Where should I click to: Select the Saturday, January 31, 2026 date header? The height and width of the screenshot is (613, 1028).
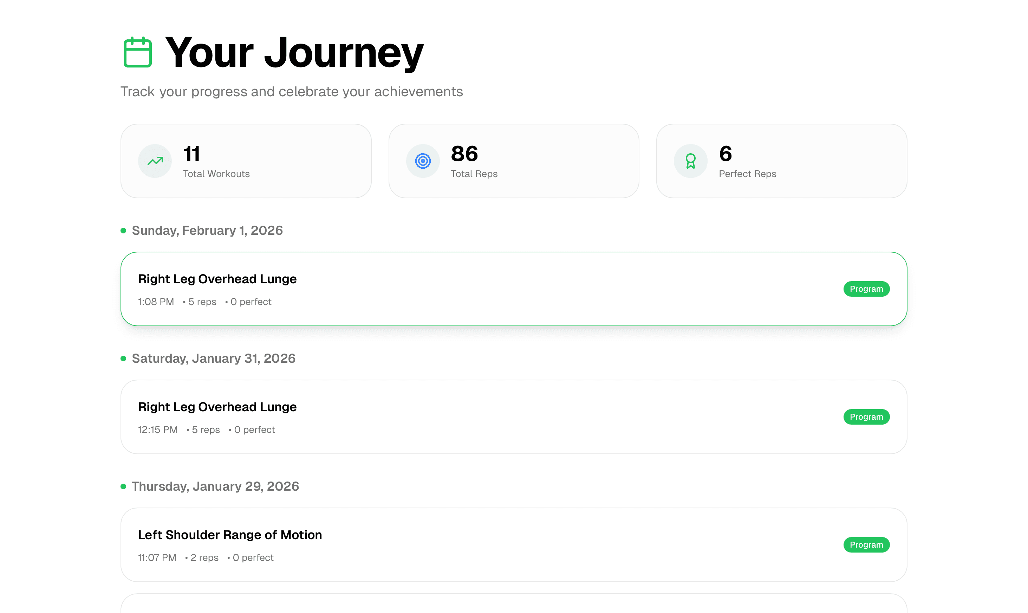pyautogui.click(x=214, y=359)
